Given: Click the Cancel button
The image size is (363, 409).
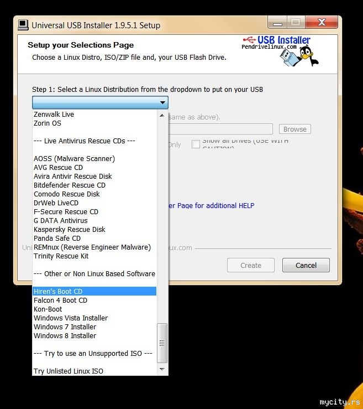Looking at the screenshot, I should 306,265.
